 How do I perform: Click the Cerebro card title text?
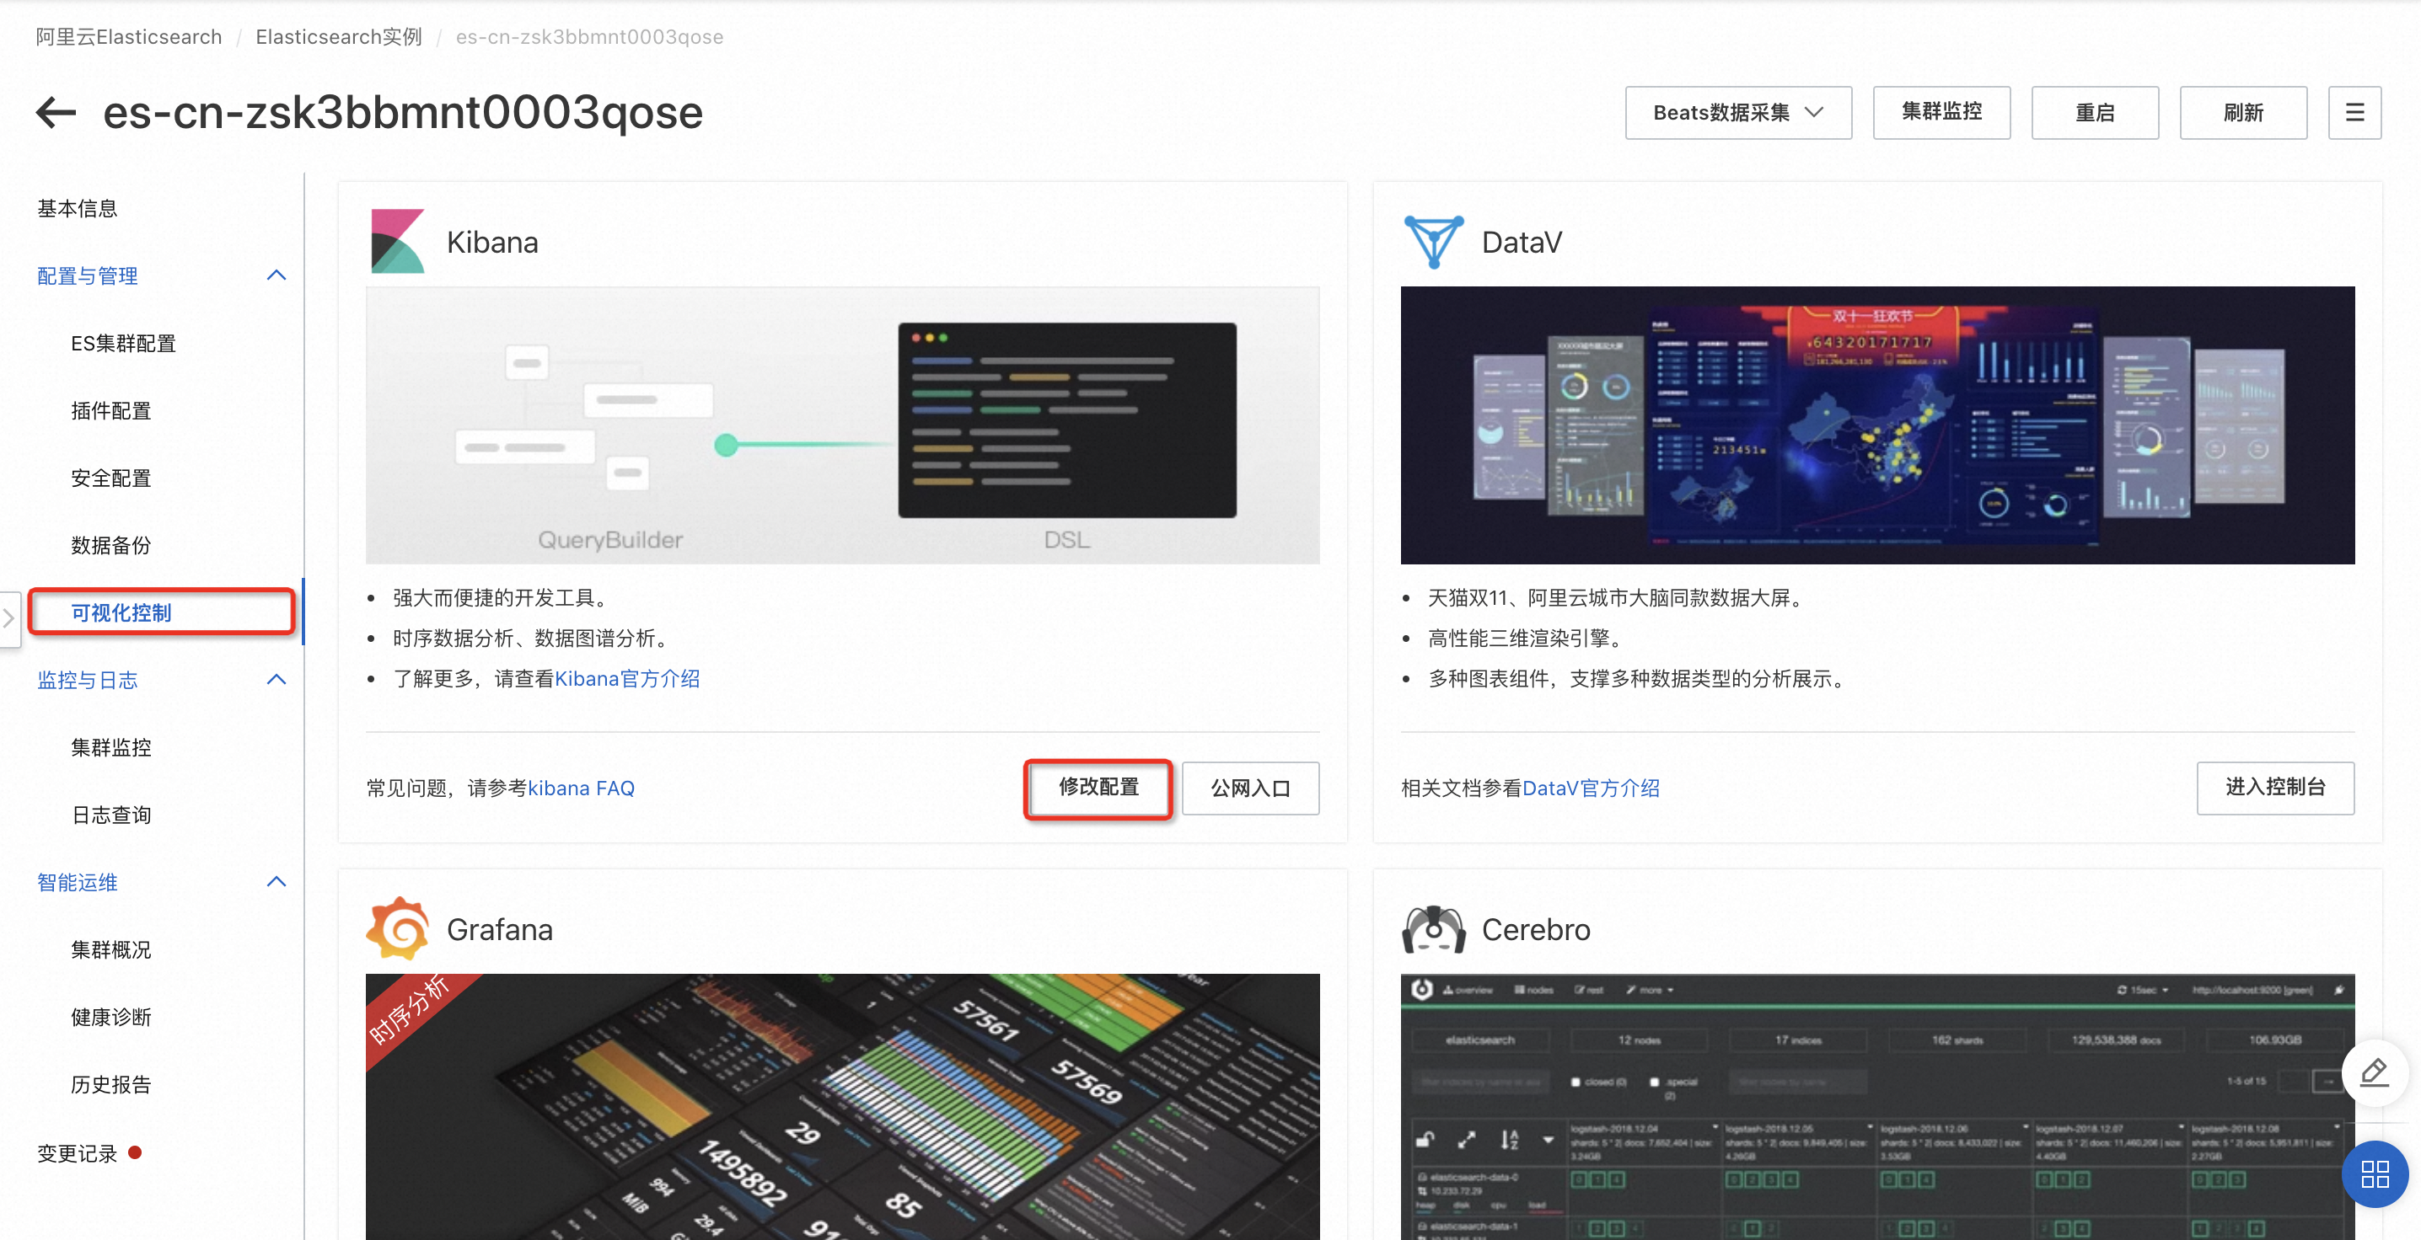click(1536, 928)
